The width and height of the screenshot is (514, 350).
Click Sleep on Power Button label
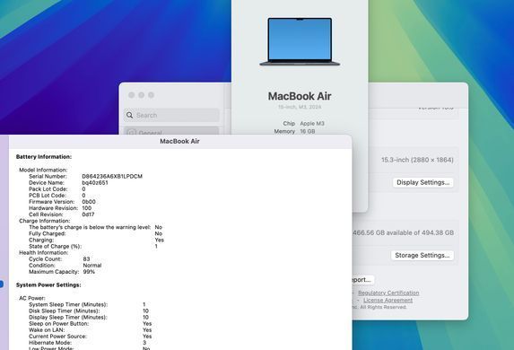pos(58,323)
